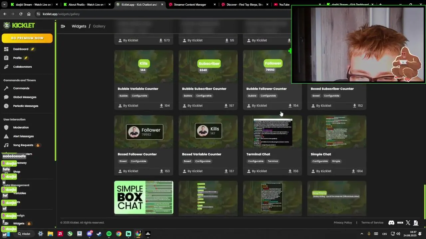Click taskbar Hledat search box
The height and width of the screenshot is (239, 426).
[24, 234]
